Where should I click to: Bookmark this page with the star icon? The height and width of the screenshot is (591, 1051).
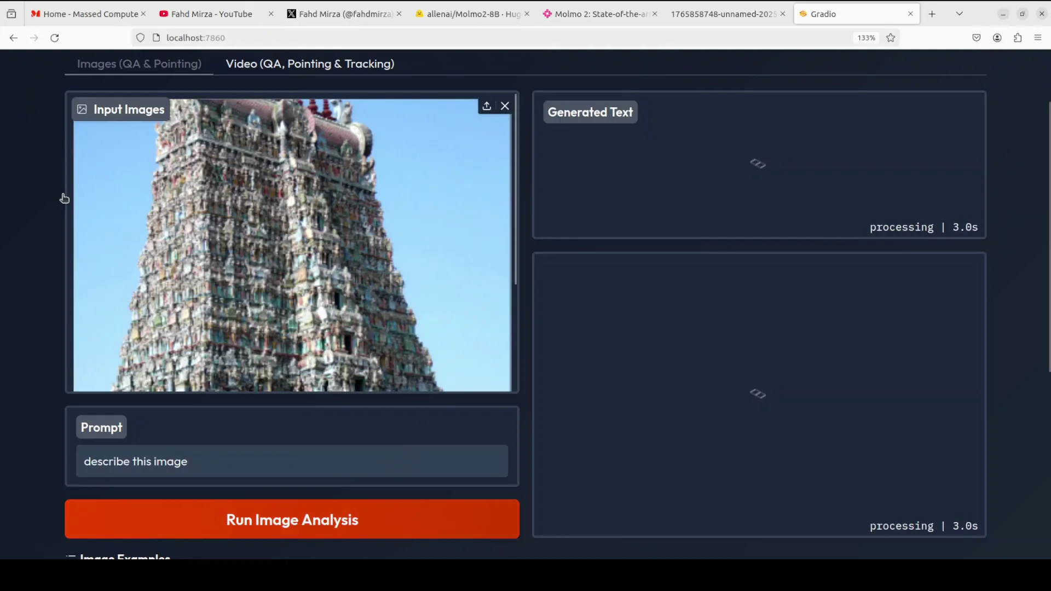point(891,38)
